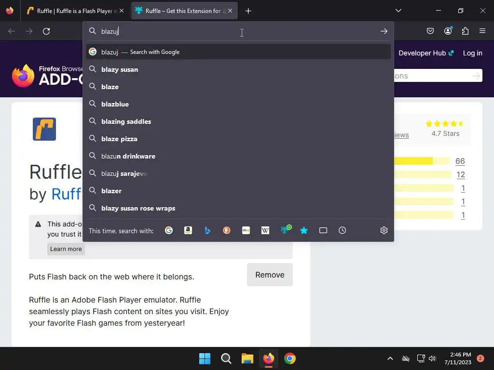This screenshot has width=494, height=370.
Task: List all tabs dropdown
Action: pos(398,11)
